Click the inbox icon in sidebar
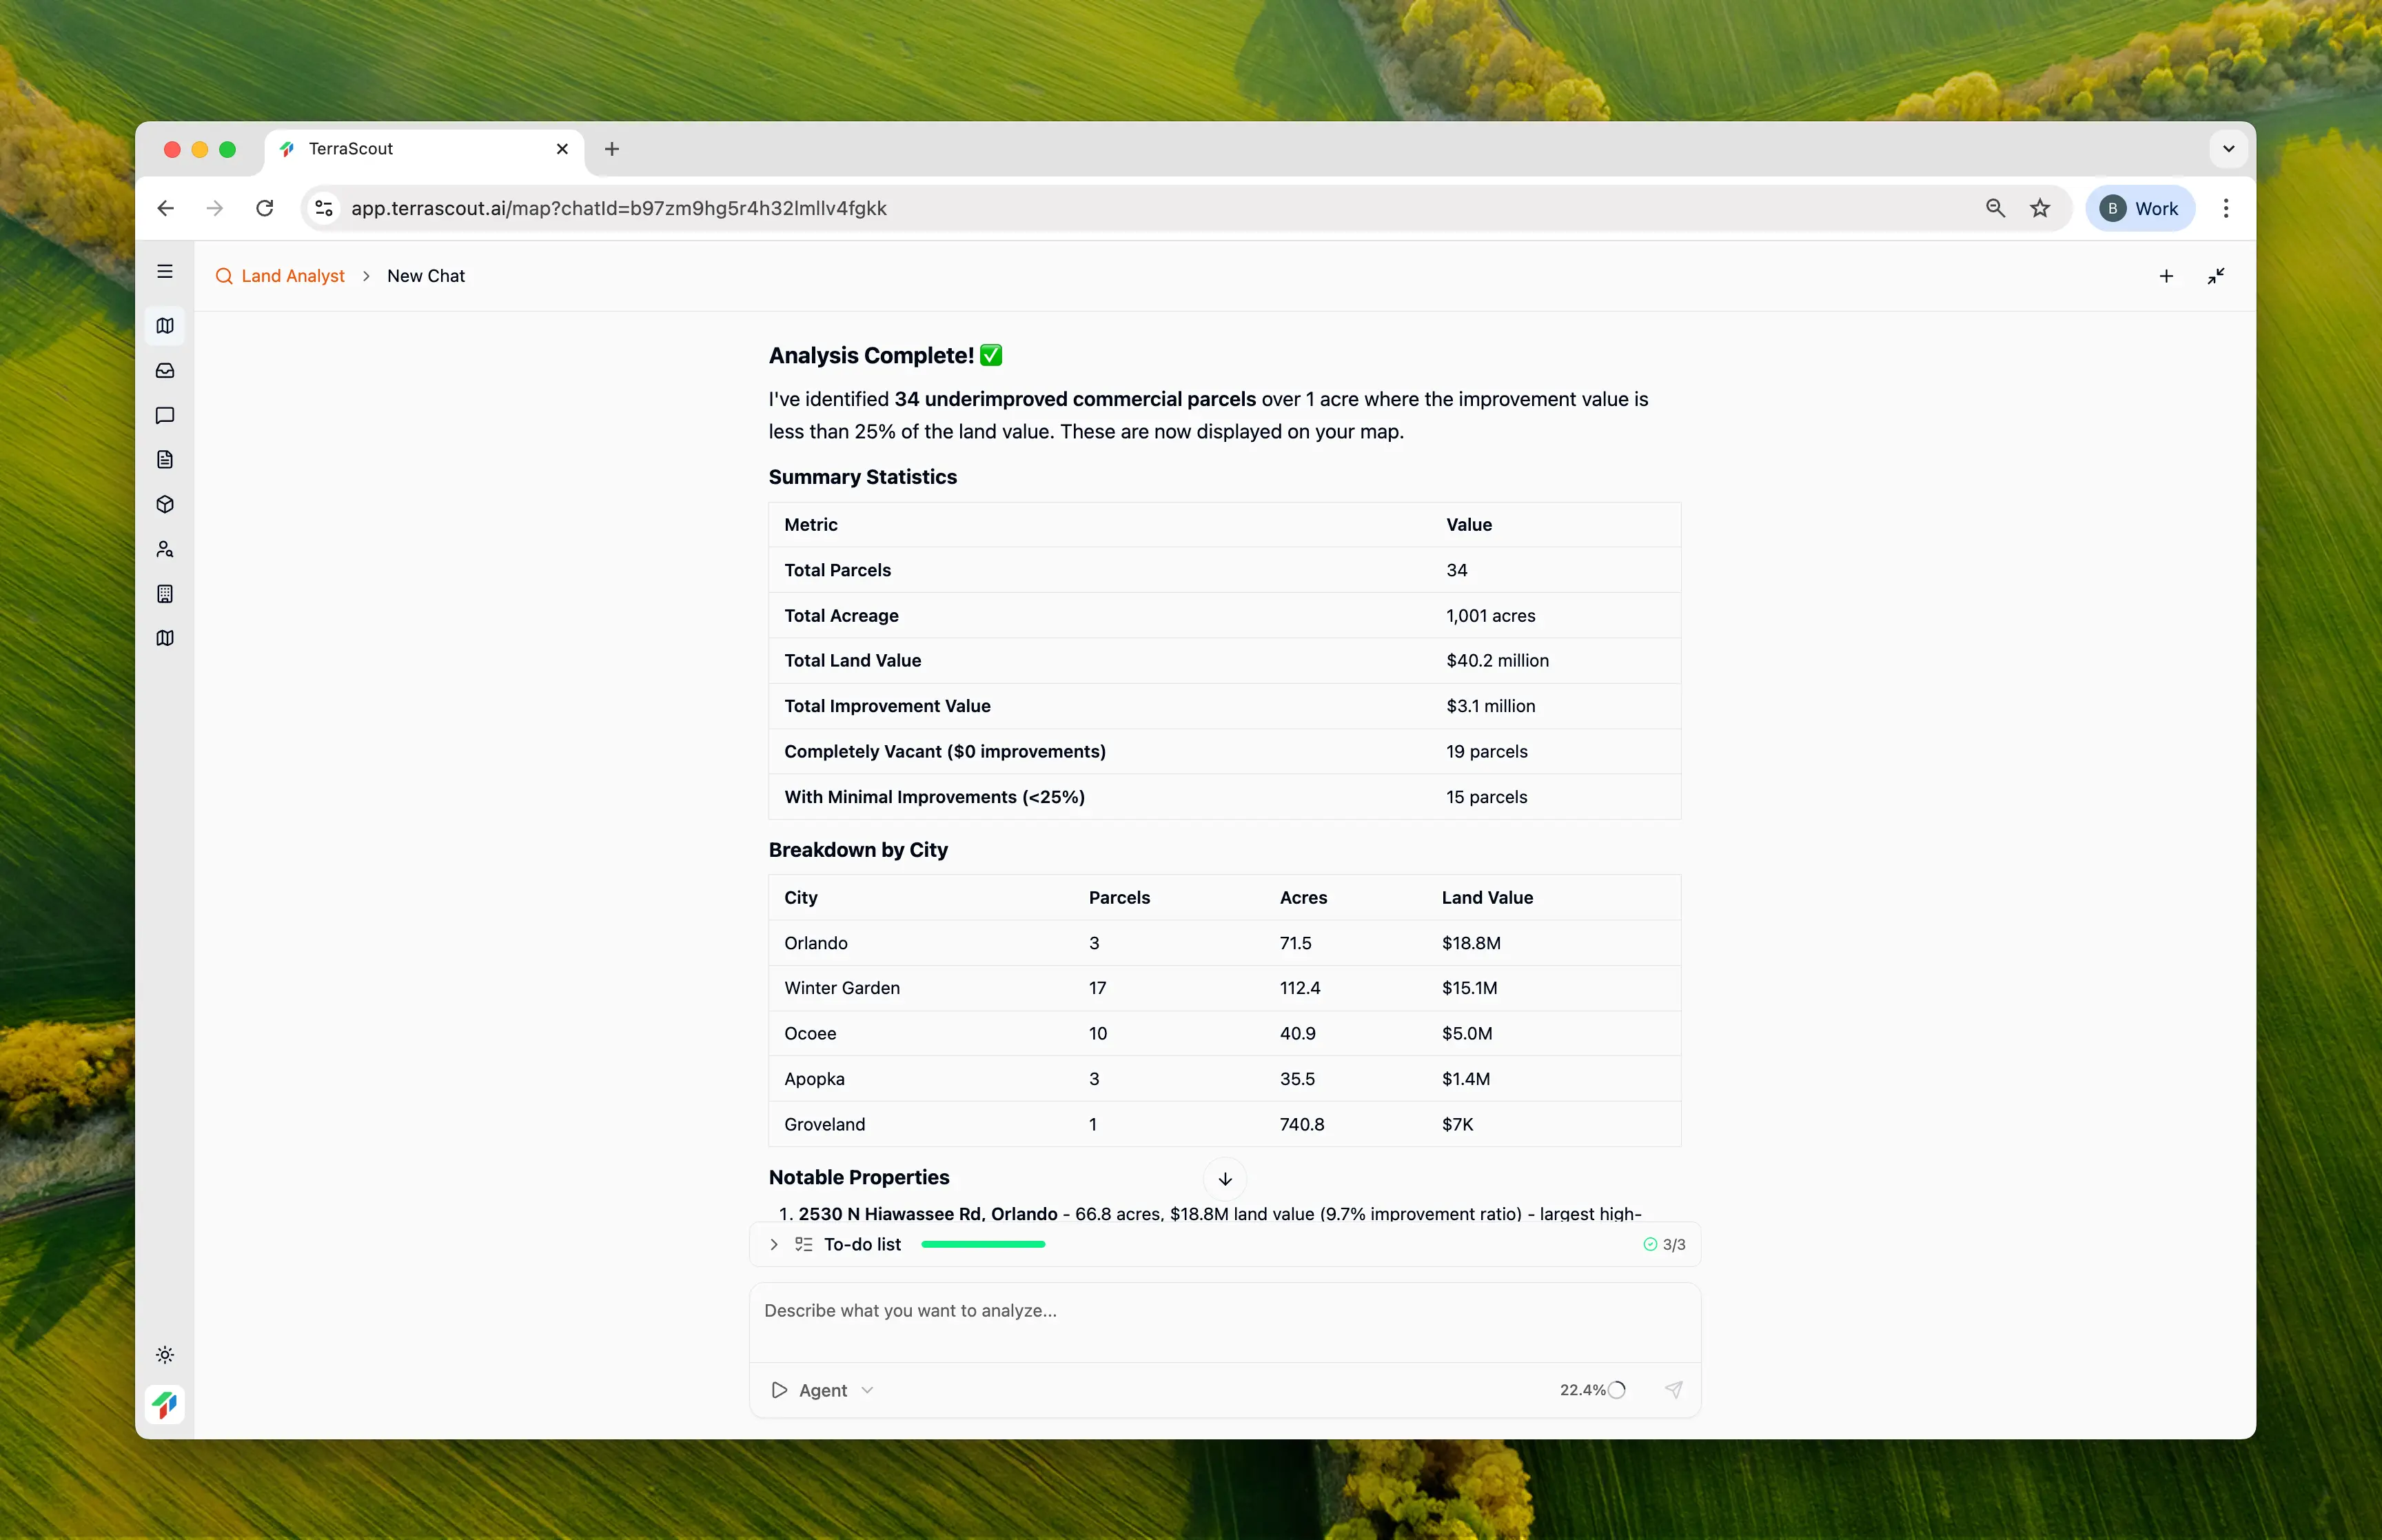Screen dimensions: 2382x1540 (x=165, y=371)
